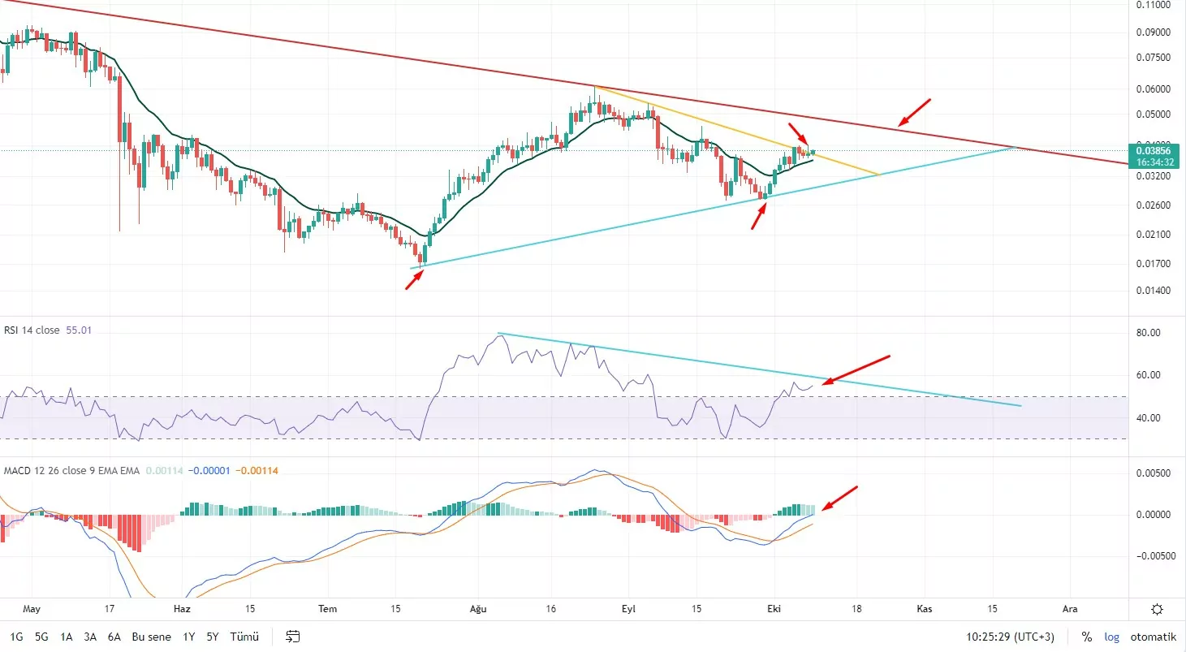Image resolution: width=1186 pixels, height=652 pixels.
Task: Click the 0.02600 price axis label
Action: pos(1153,205)
